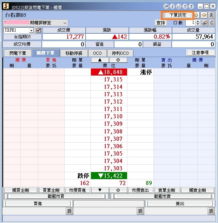Screen dimensions: 218x223
Task: Open the 移動停損 tab
Action: click(x=74, y=53)
